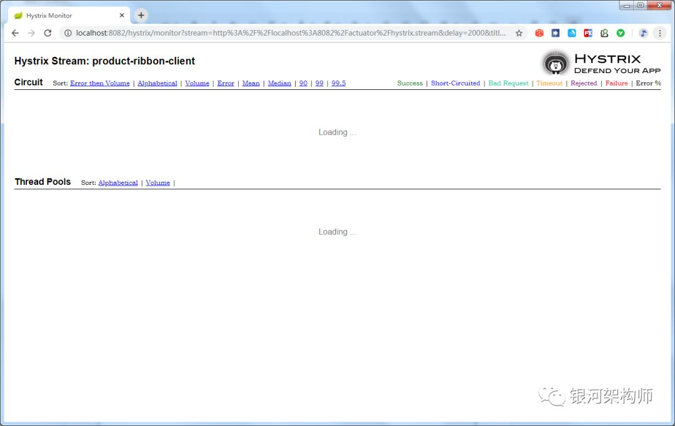
Task: Sort circuits by Error
Action: click(x=226, y=84)
